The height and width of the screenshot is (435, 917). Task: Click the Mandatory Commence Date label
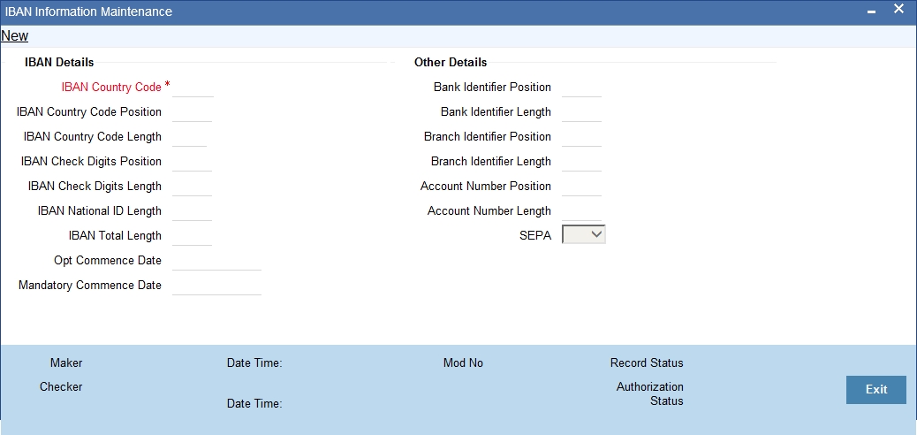(x=90, y=285)
